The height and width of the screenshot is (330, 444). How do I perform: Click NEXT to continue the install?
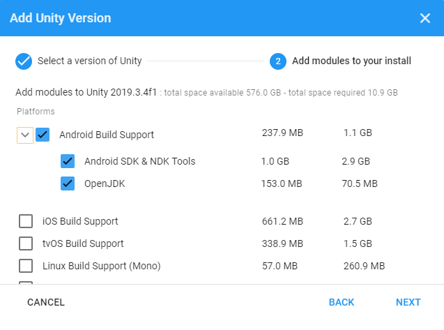pos(408,302)
